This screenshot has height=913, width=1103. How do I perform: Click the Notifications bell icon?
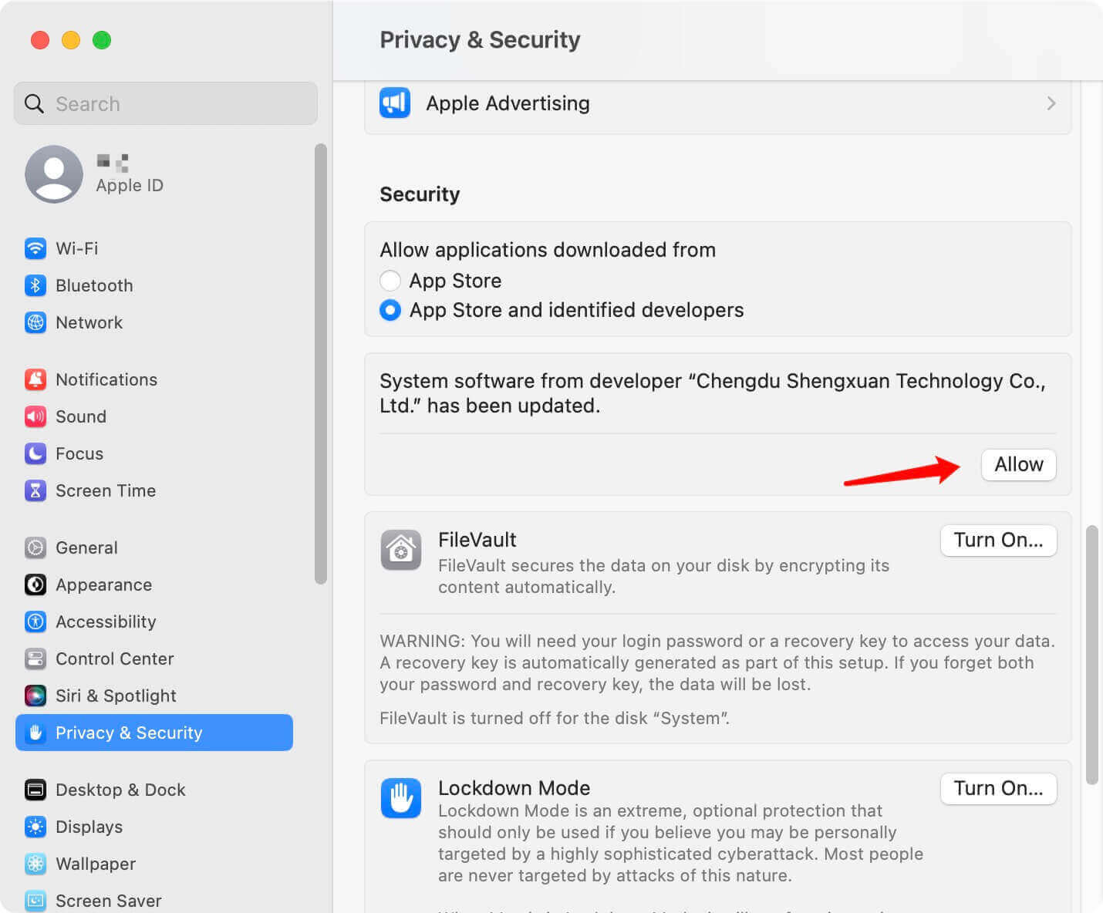coord(35,379)
